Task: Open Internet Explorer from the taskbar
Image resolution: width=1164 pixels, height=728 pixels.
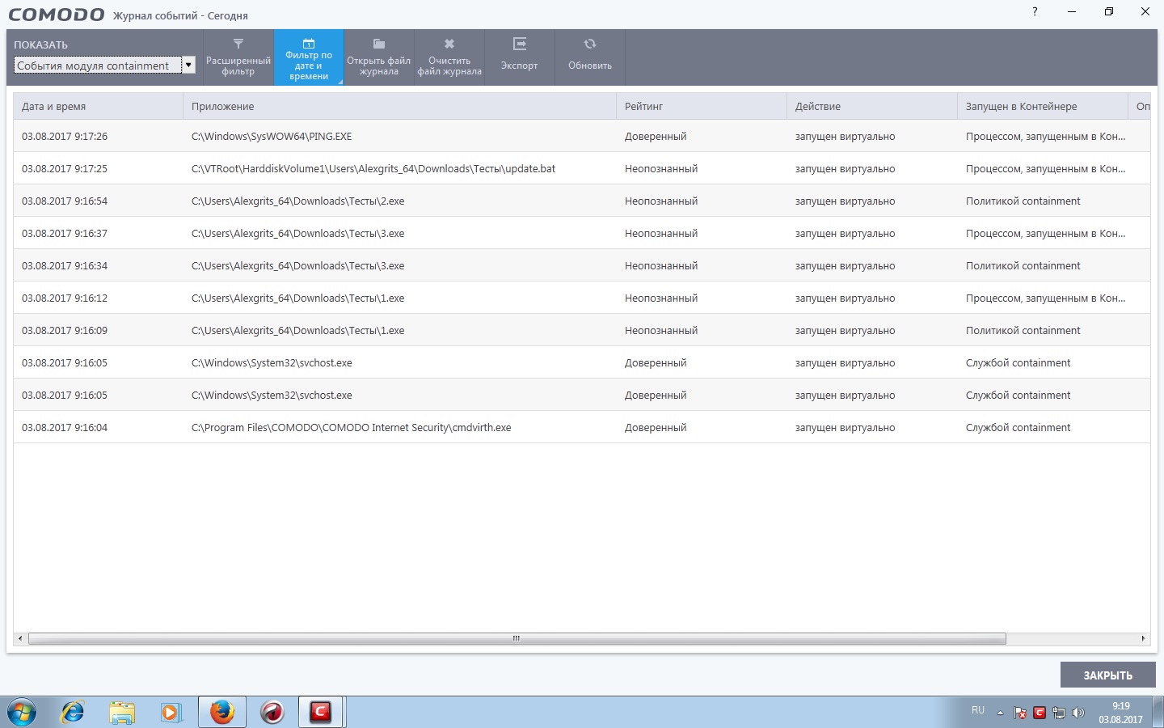Action: [73, 712]
